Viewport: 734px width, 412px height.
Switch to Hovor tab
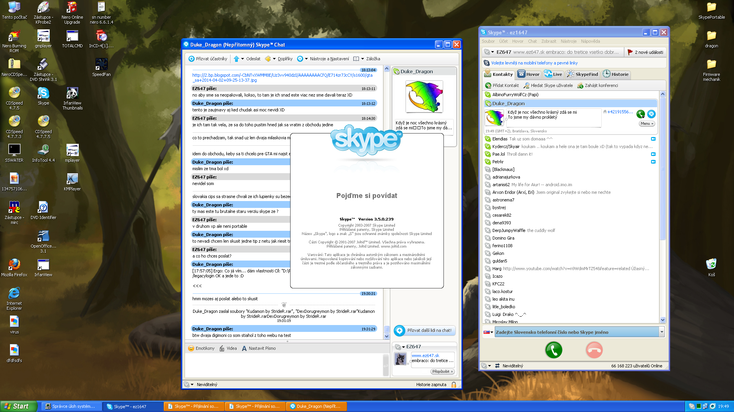tap(529, 74)
